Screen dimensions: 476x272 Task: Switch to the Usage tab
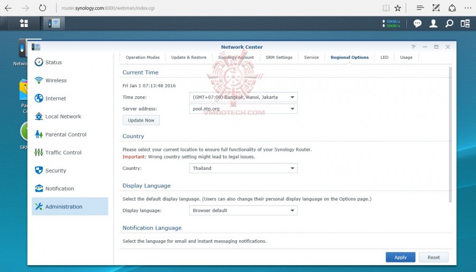pyautogui.click(x=406, y=57)
